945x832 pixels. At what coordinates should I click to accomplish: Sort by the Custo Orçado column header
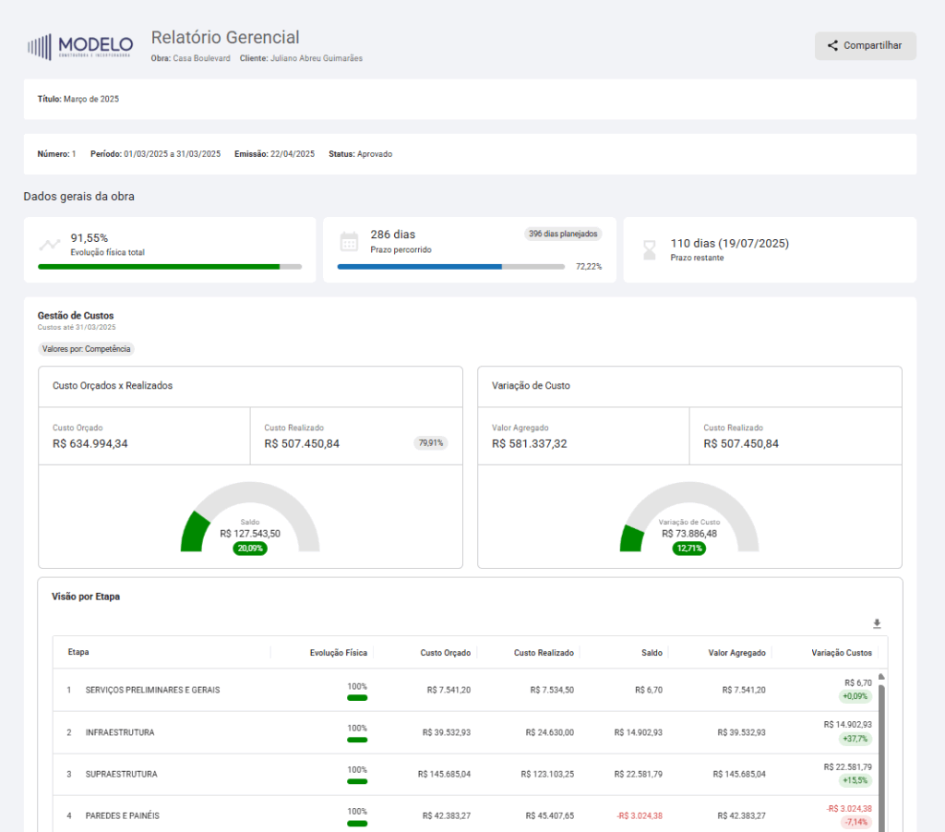[x=445, y=653]
